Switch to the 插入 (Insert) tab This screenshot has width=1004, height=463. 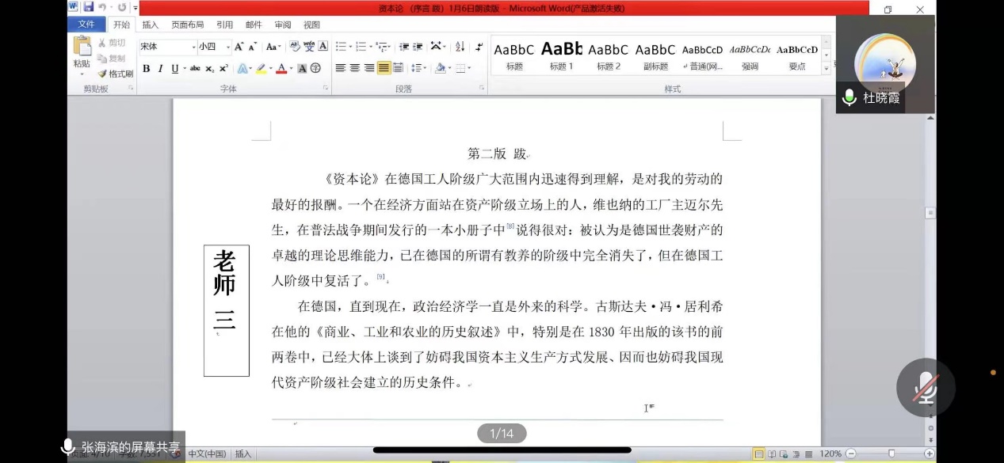(x=150, y=25)
